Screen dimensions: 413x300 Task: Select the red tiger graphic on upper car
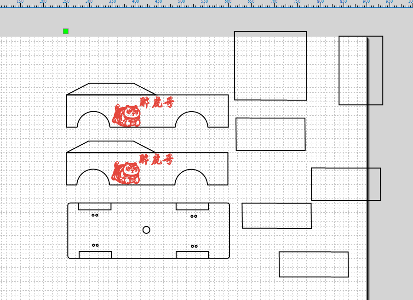coord(126,115)
